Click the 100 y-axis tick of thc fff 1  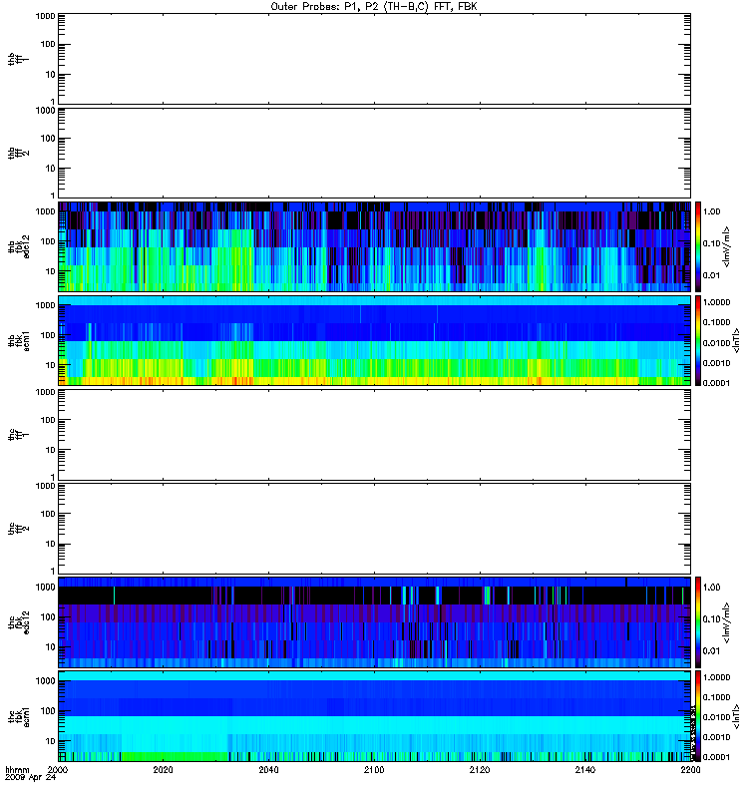click(x=48, y=420)
